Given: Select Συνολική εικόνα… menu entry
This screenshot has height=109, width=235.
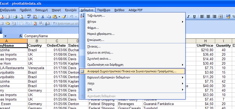Looking at the screenshot, I should pyautogui.click(x=132, y=59).
